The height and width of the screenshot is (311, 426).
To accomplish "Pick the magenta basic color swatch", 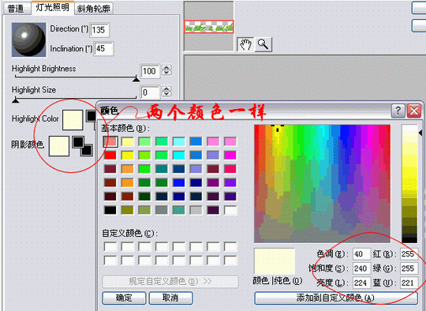I will [230, 155].
